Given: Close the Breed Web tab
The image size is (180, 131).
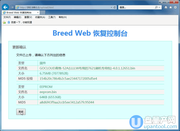Looking at the screenshot, I should pos(38,12).
